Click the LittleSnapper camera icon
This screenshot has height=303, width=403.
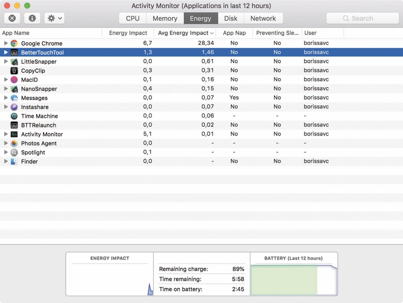(14, 62)
